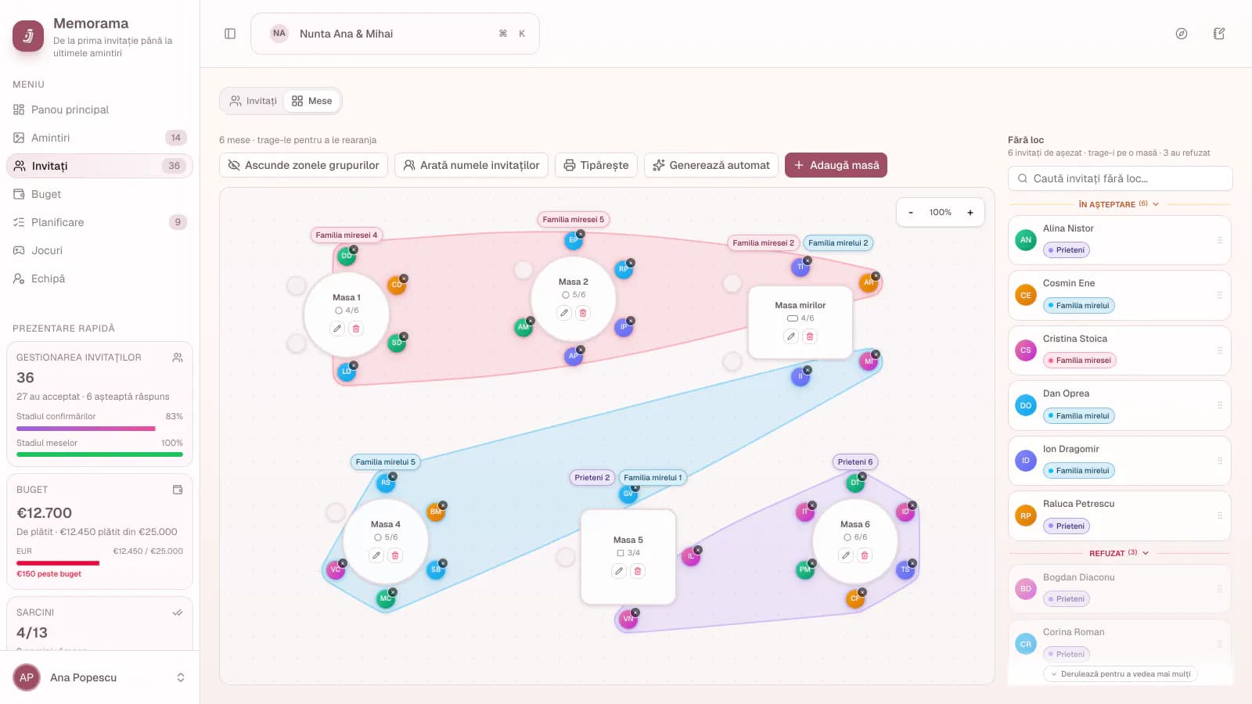The width and height of the screenshot is (1252, 704).
Task: Edit Masa 4 with pencil icon
Action: pyautogui.click(x=376, y=555)
